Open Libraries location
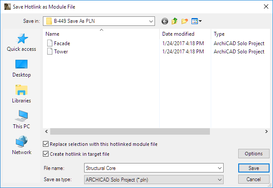 [x=21, y=95]
